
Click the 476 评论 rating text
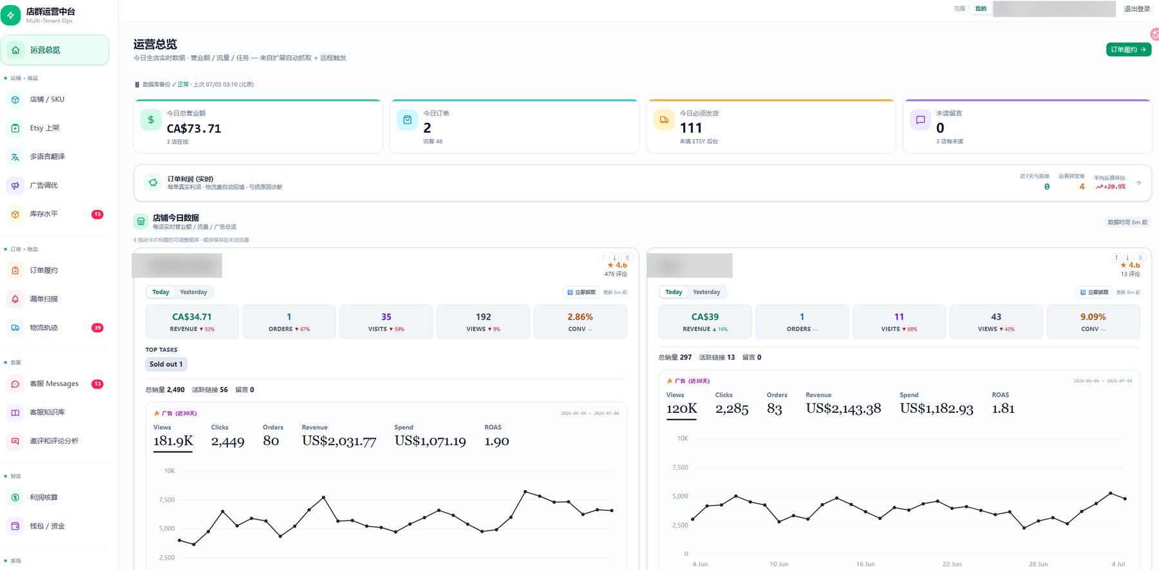tap(616, 274)
